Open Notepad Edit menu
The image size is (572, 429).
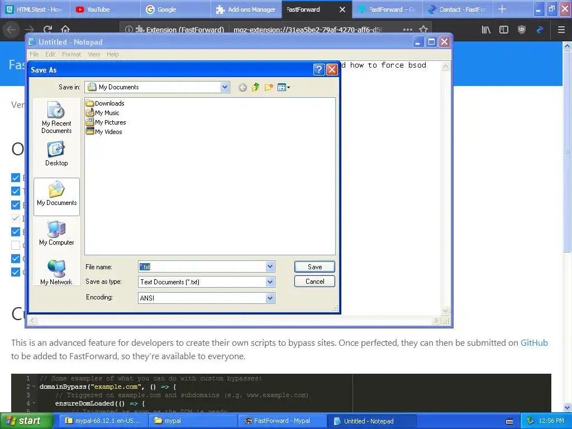[50, 54]
